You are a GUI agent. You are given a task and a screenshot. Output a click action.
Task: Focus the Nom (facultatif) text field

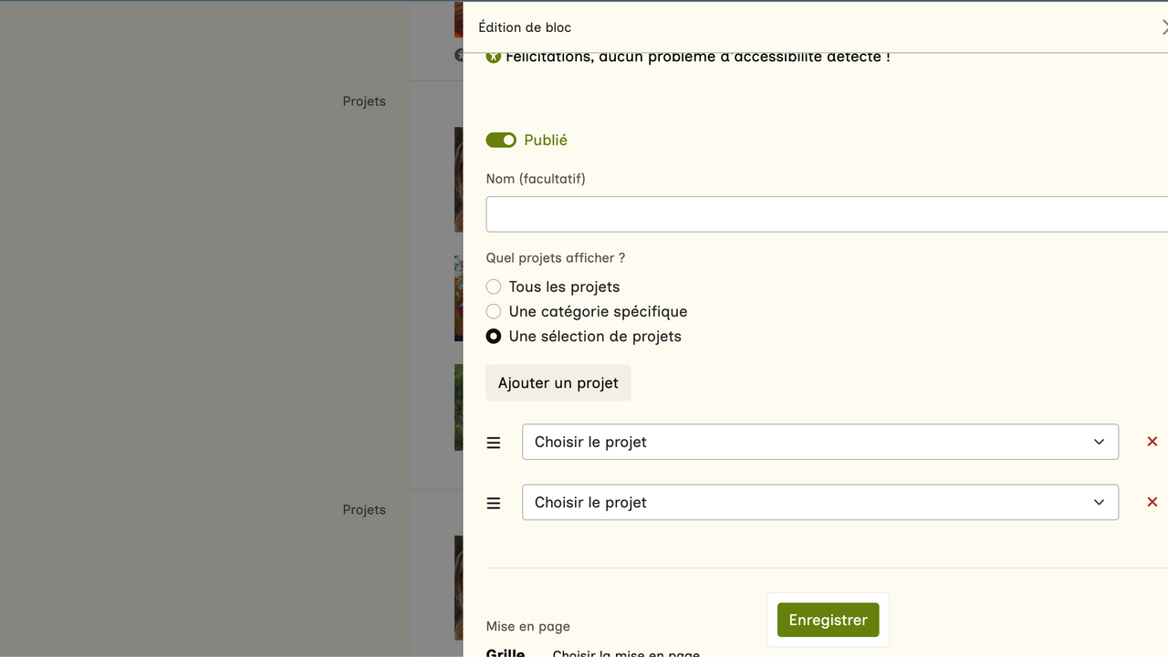(826, 214)
